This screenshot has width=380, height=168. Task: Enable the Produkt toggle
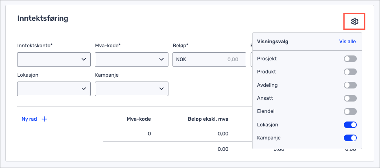tap(350, 72)
